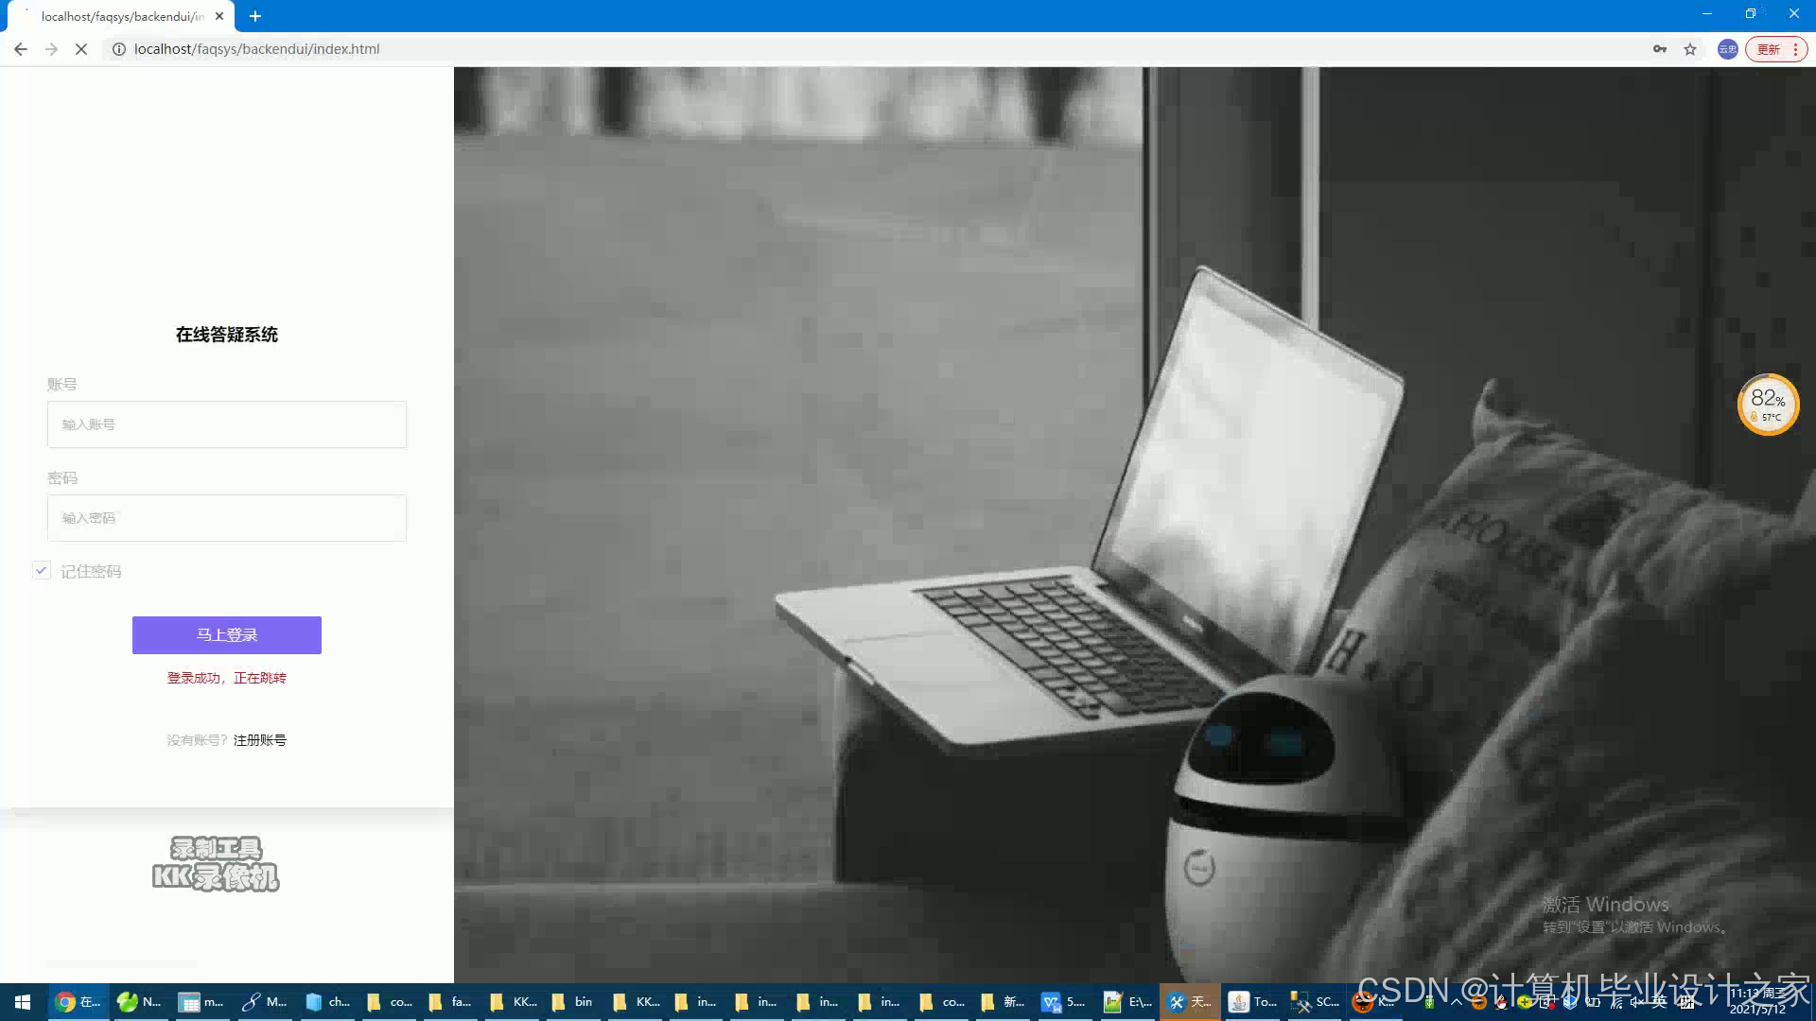Viewport: 1816px width, 1021px height.
Task: Open the 5... document app in taskbar
Action: click(1064, 1002)
